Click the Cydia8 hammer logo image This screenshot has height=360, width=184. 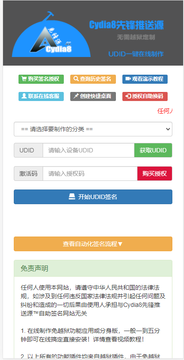51,34
